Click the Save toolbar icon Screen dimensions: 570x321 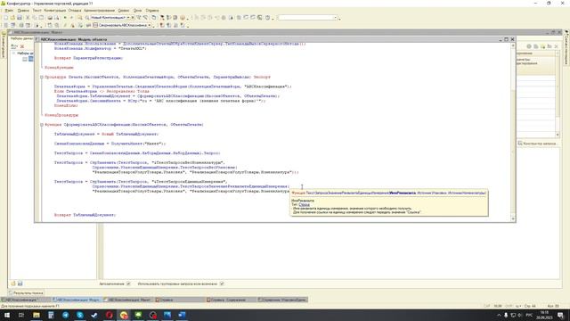click(20, 18)
